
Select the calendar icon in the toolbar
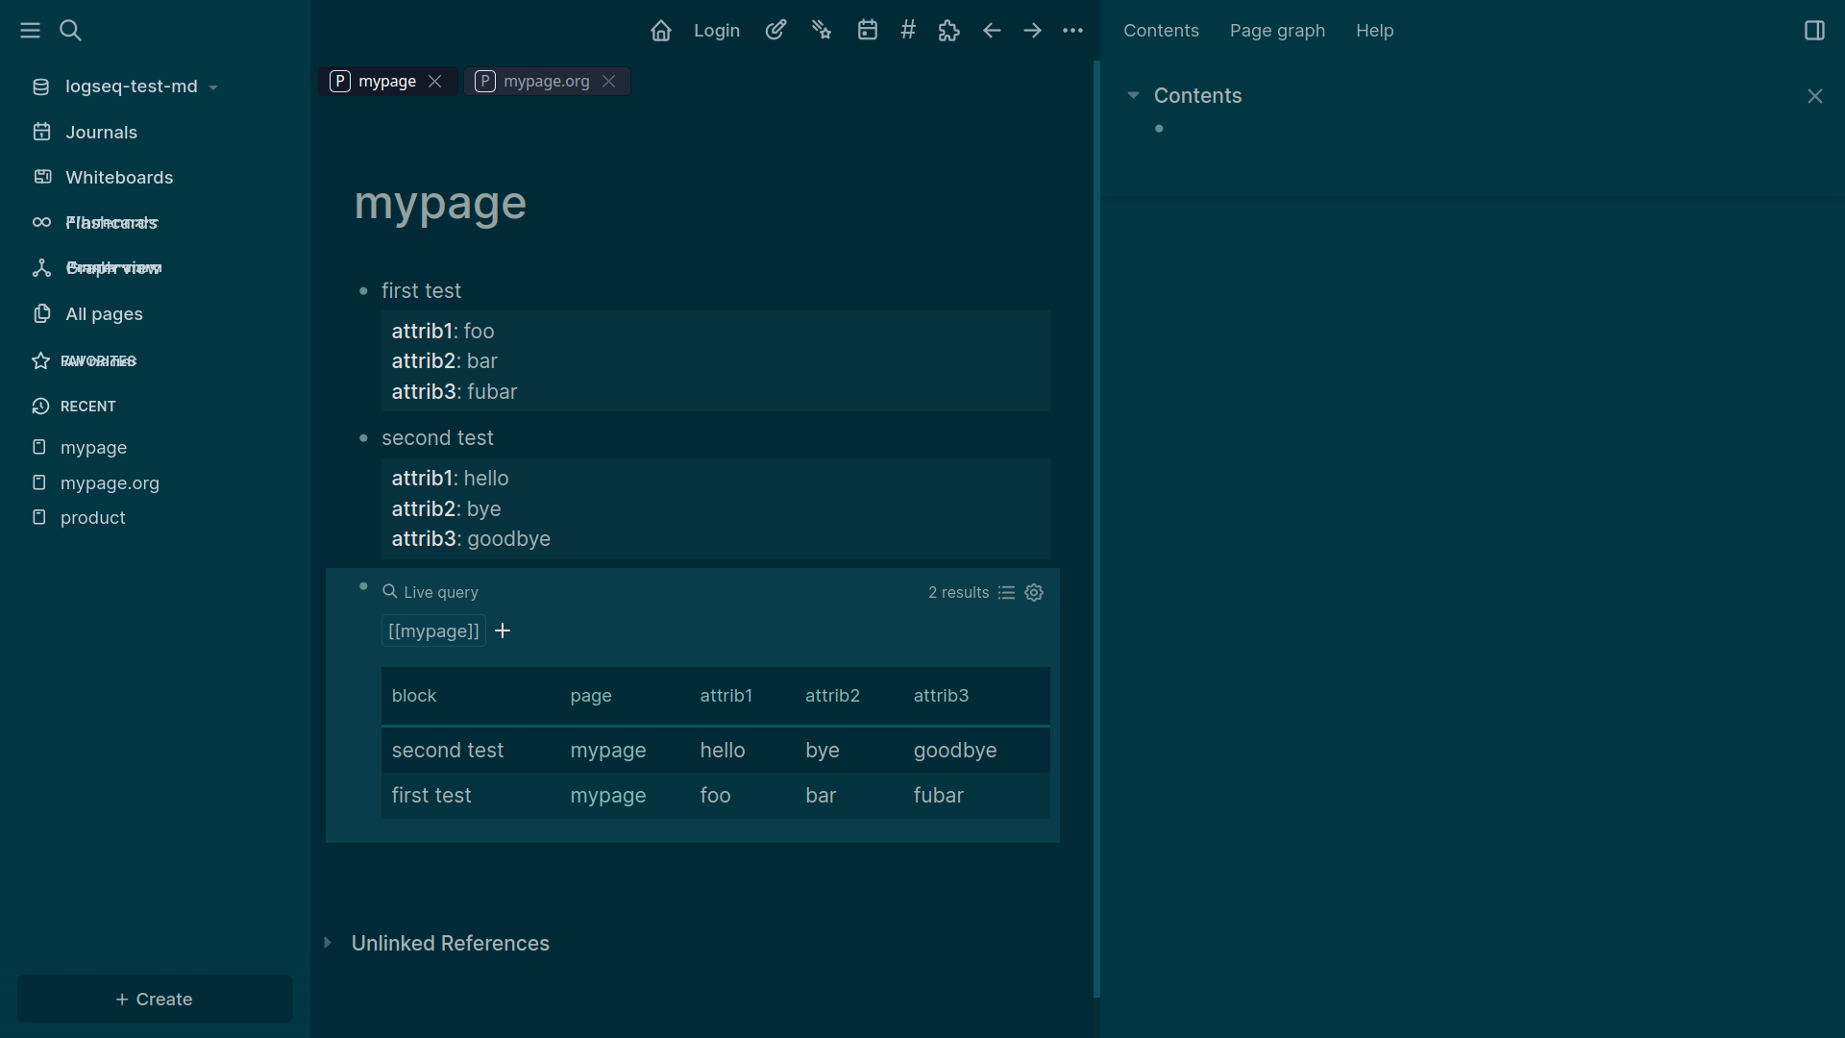(x=868, y=30)
